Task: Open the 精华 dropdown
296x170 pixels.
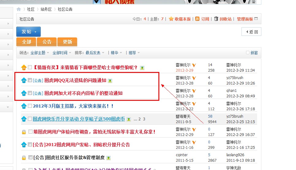Action: [116, 53]
